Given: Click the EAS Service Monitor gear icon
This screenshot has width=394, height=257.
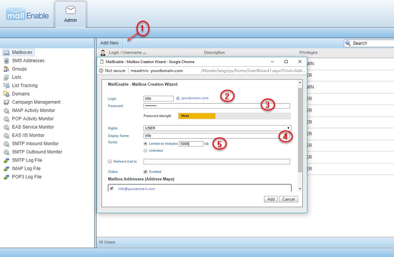Looking at the screenshot, I should (x=6, y=127).
